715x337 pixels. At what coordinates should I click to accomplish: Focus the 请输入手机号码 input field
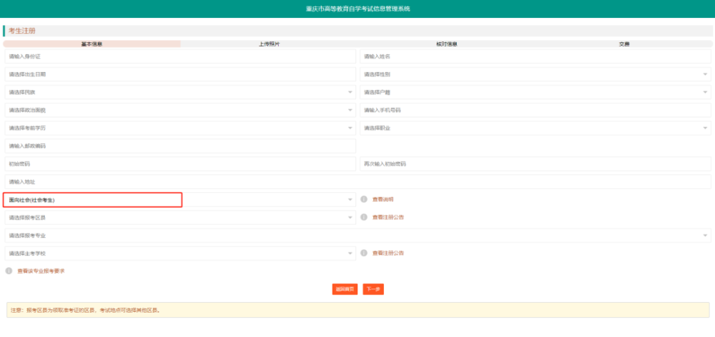click(x=536, y=110)
